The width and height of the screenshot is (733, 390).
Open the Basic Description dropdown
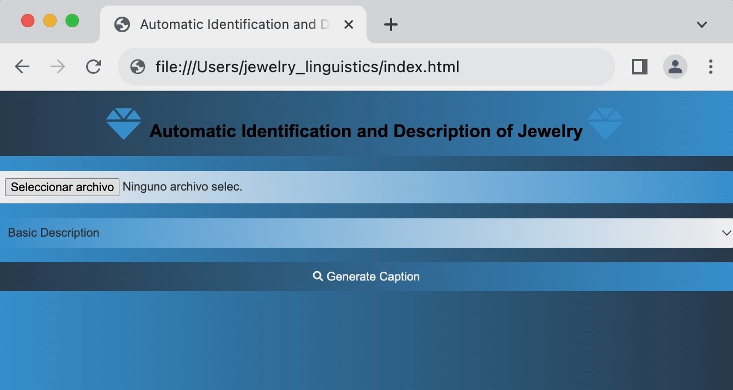pos(366,233)
